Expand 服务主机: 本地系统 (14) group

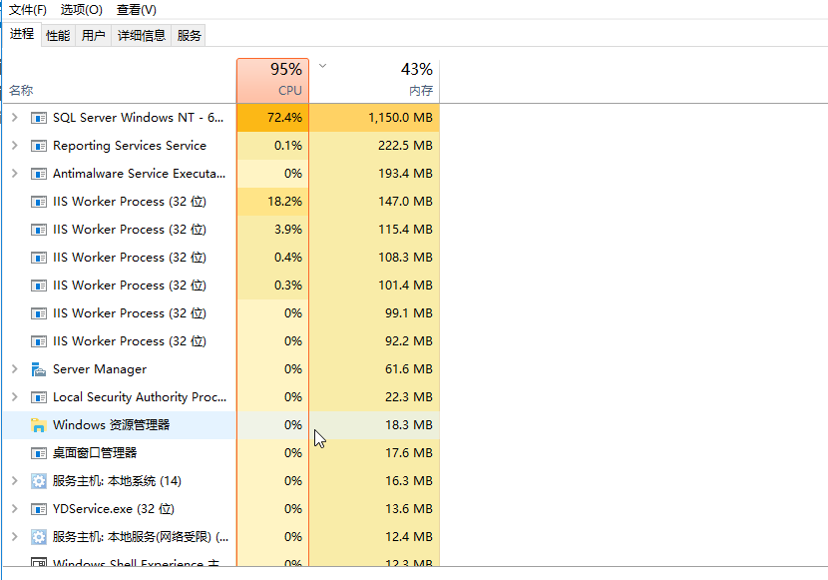(x=15, y=481)
